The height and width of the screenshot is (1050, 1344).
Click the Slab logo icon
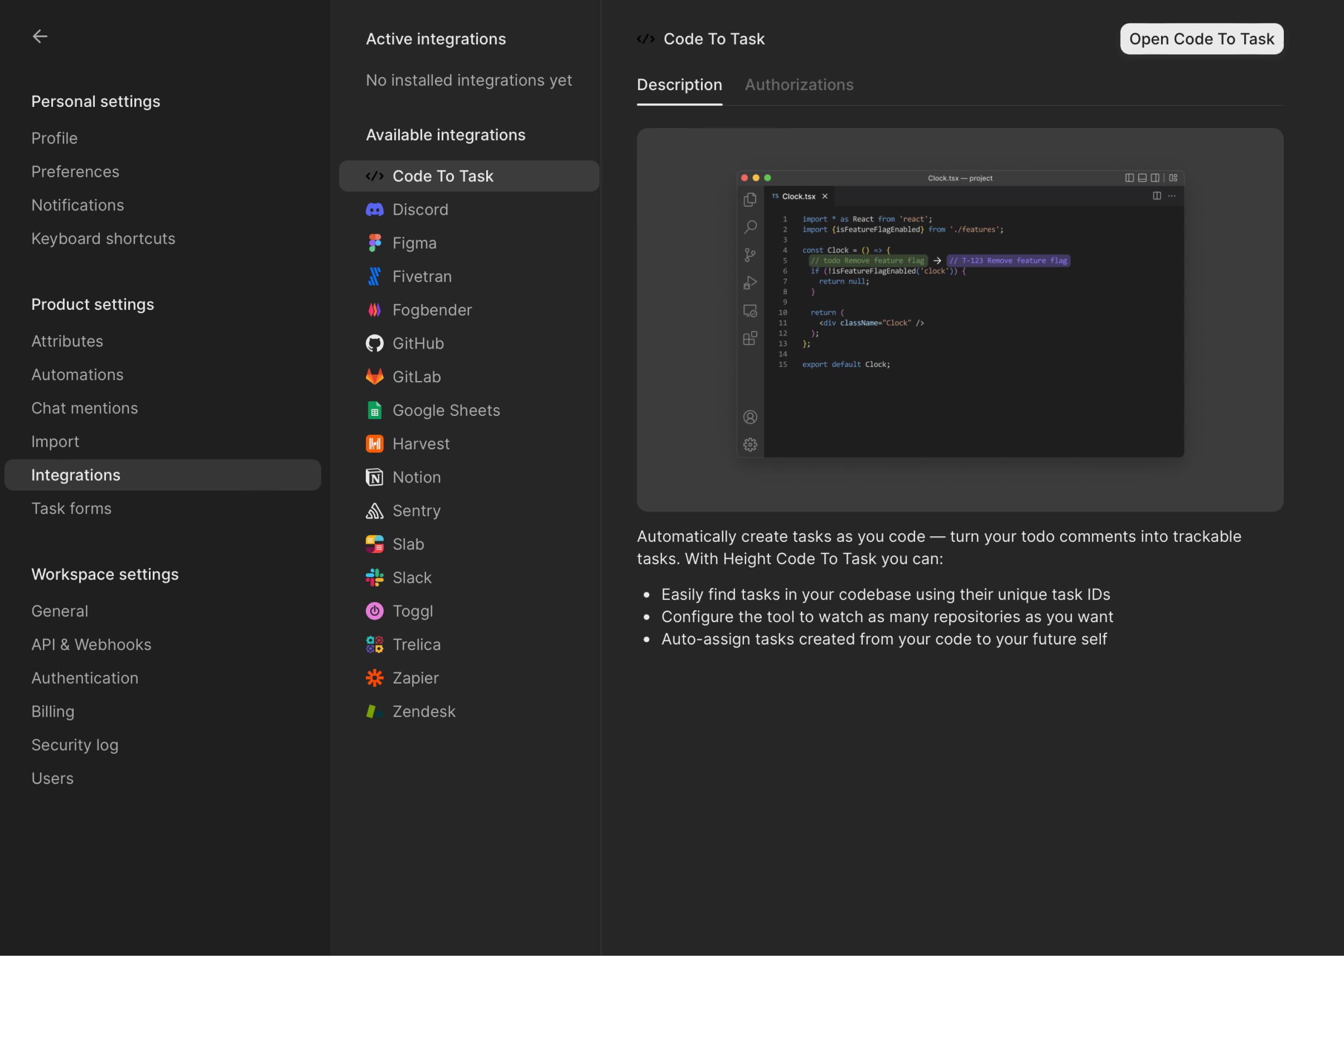[x=374, y=544]
